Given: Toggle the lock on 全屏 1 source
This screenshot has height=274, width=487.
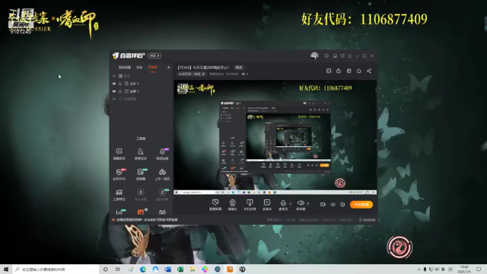Looking at the screenshot, I should 120,91.
